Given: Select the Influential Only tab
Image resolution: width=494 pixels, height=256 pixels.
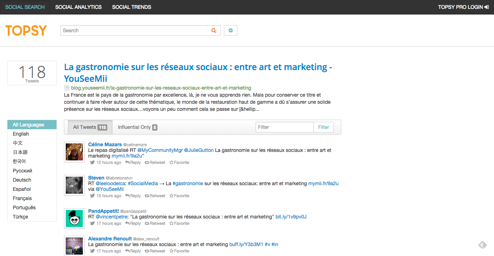Looking at the screenshot, I should [138, 127].
